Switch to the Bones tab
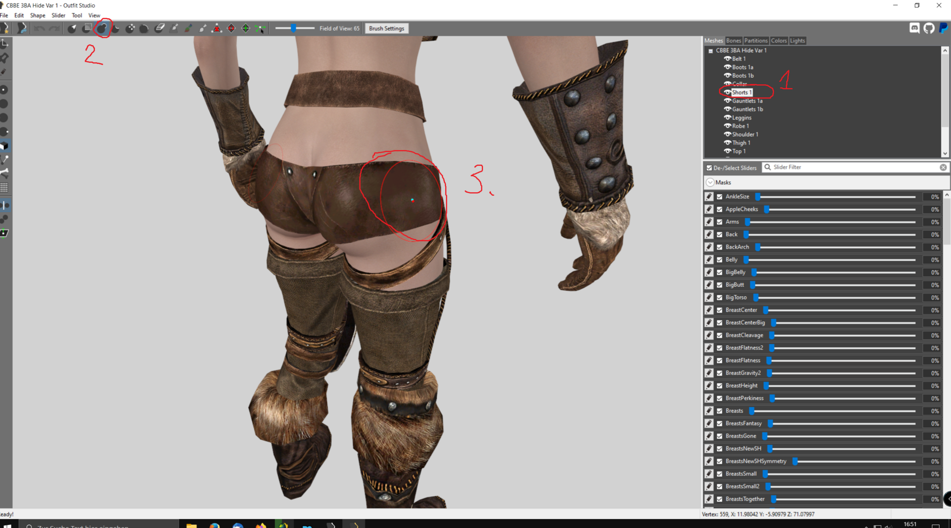Viewport: 951px width, 528px height. coord(734,41)
